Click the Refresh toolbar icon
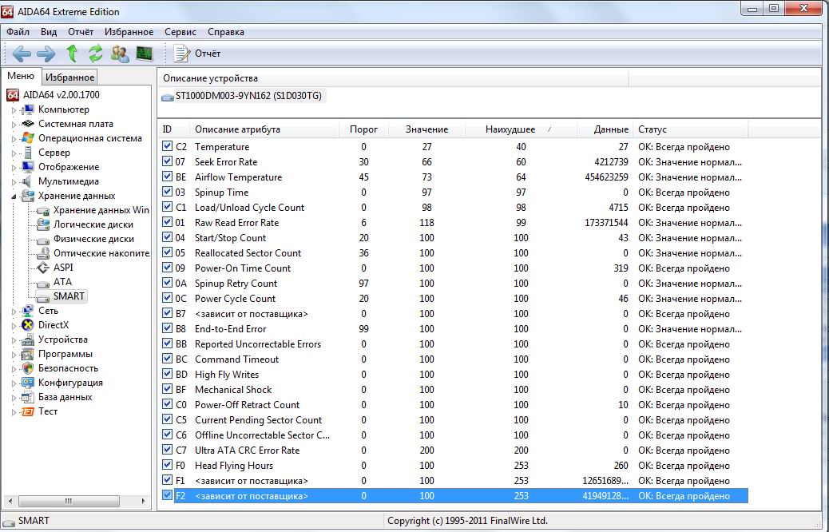829x532 pixels. pyautogui.click(x=96, y=54)
